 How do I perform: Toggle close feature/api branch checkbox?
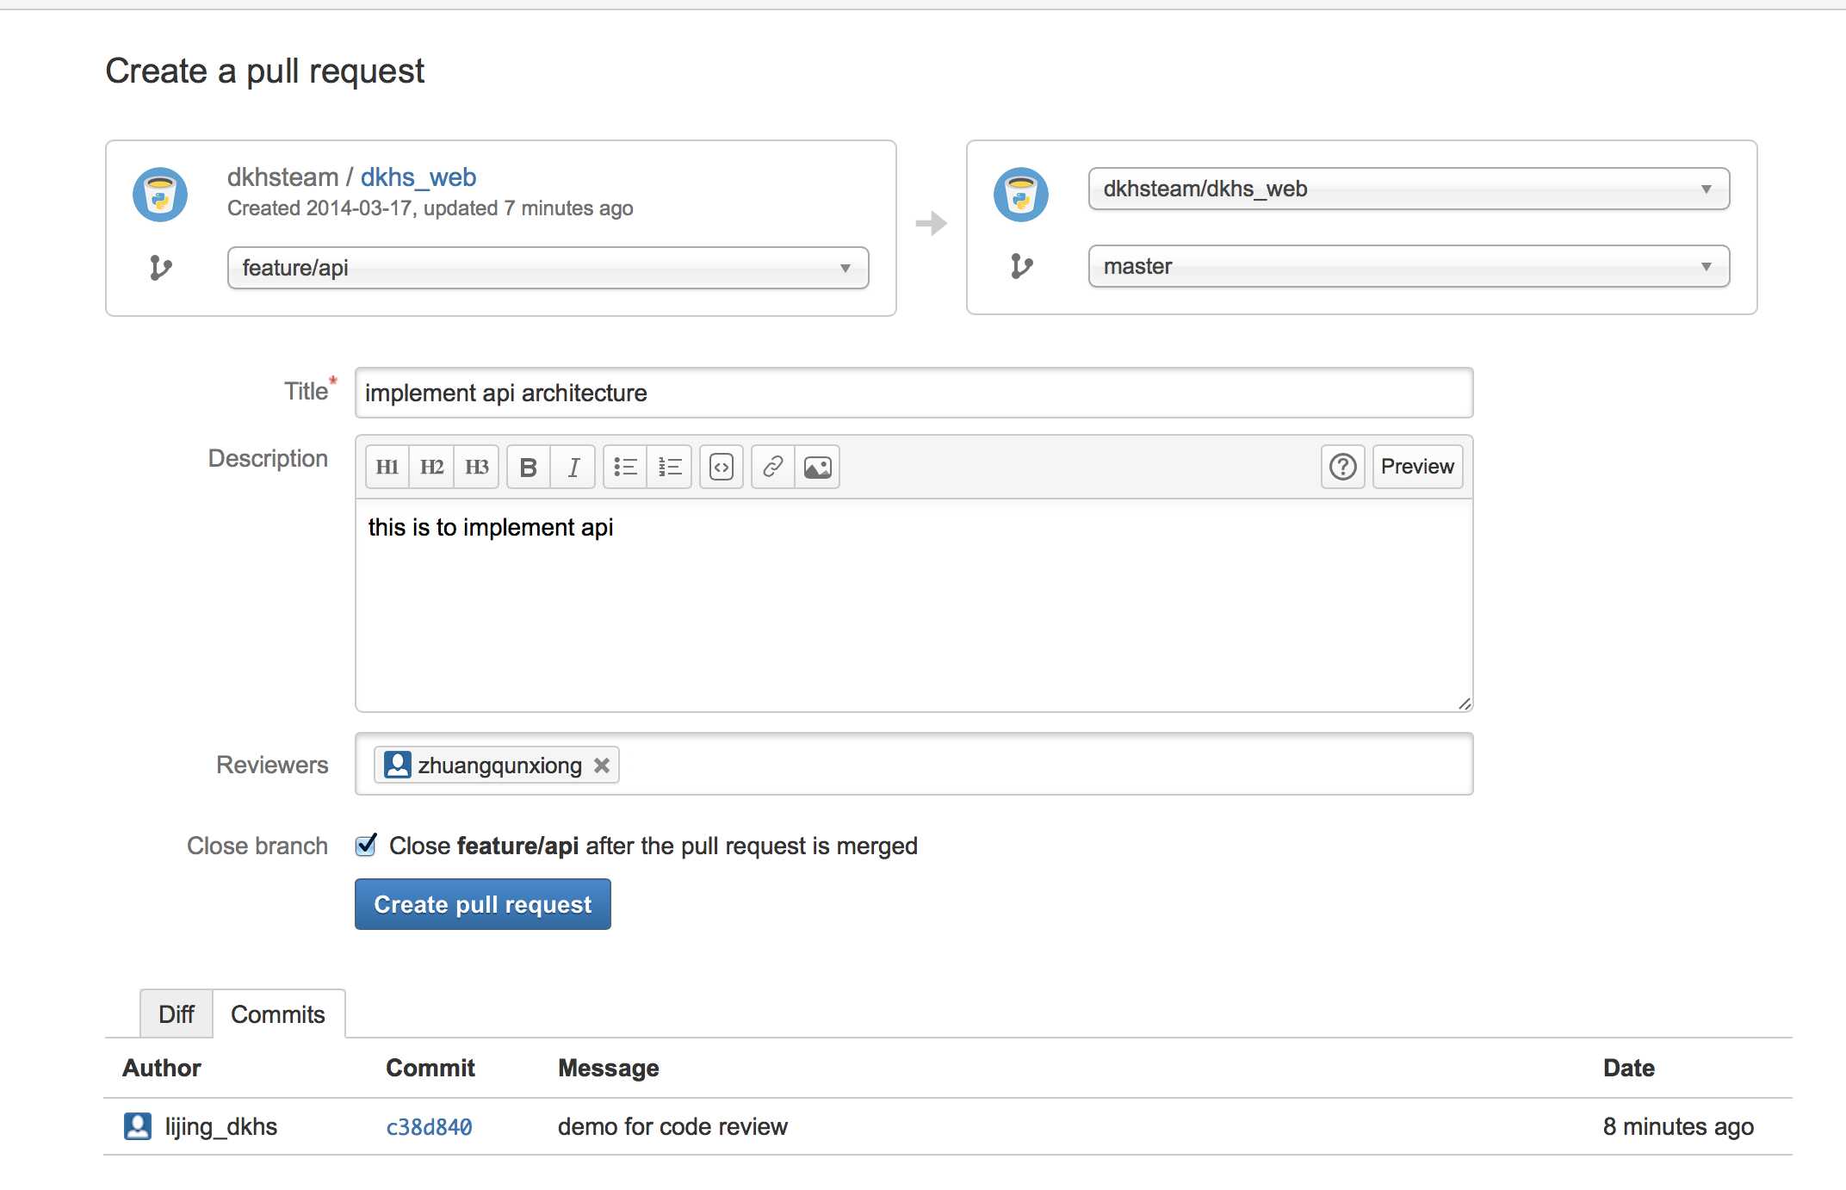pos(369,846)
